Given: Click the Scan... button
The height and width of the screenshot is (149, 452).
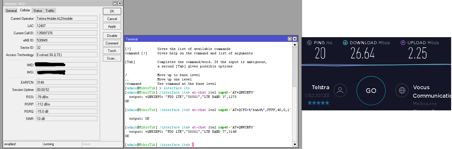Looking at the screenshot, I should pos(112,58).
